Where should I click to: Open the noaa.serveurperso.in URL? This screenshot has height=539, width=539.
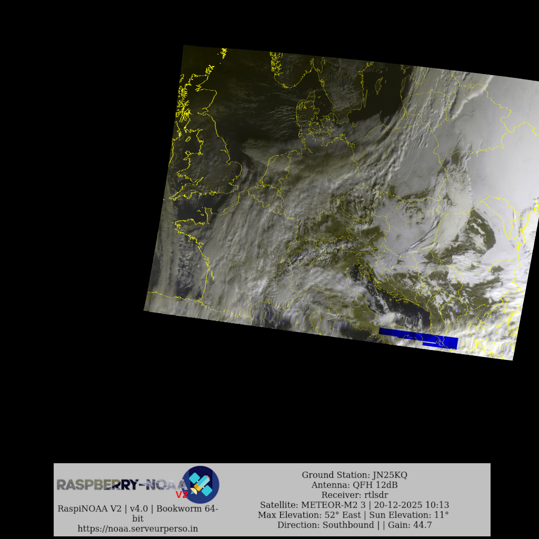138,529
